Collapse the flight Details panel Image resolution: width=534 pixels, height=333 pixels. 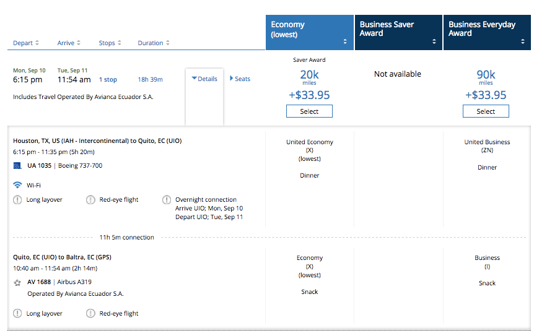pyautogui.click(x=204, y=79)
